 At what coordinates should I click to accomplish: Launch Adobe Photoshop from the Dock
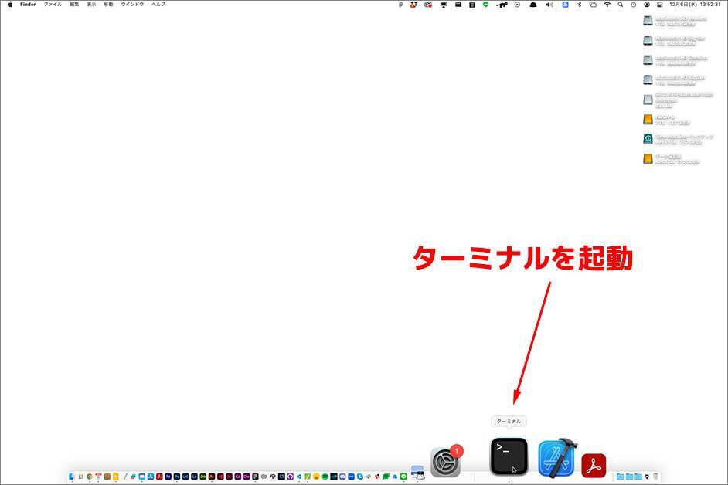[176, 477]
